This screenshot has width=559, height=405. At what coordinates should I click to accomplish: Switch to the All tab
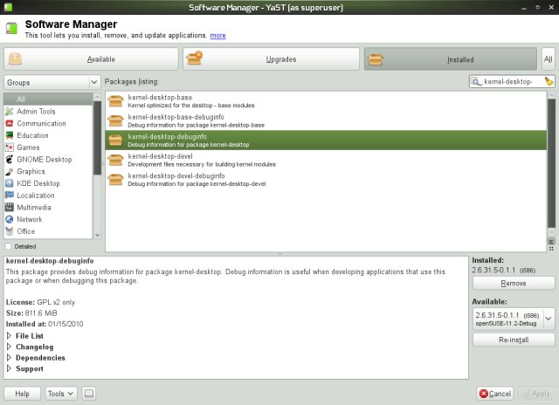click(549, 59)
